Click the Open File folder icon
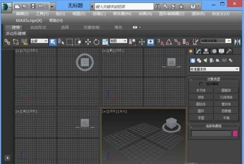This screenshot has height=164, width=244. pyautogui.click(x=25, y=6)
